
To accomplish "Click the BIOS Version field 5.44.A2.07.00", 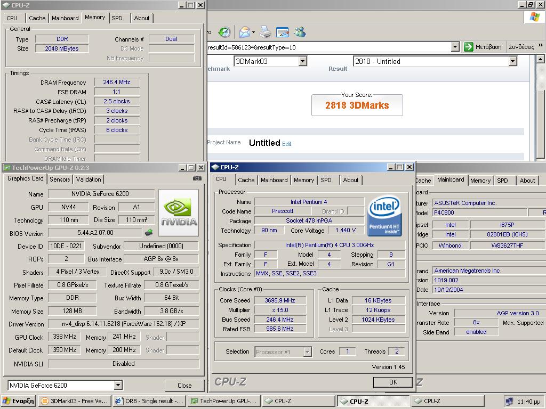I will point(95,232).
